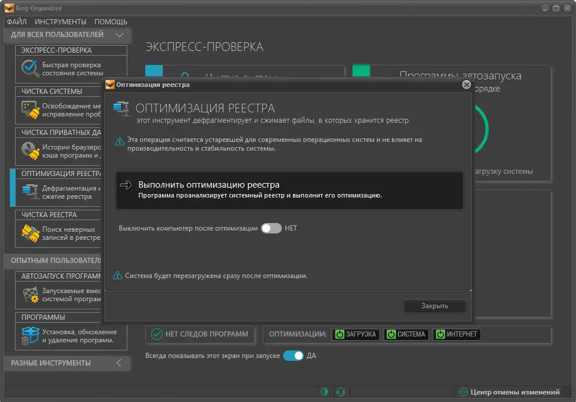Click the warning triangle near reboot notice
The width and height of the screenshot is (576, 402).
[x=118, y=275]
